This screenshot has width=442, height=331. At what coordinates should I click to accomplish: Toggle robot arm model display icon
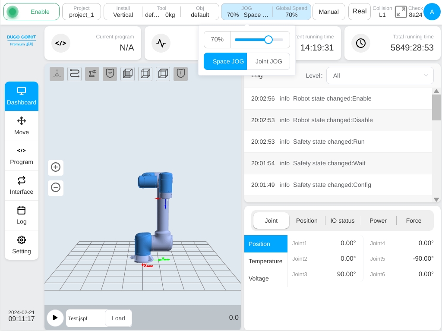pos(92,74)
